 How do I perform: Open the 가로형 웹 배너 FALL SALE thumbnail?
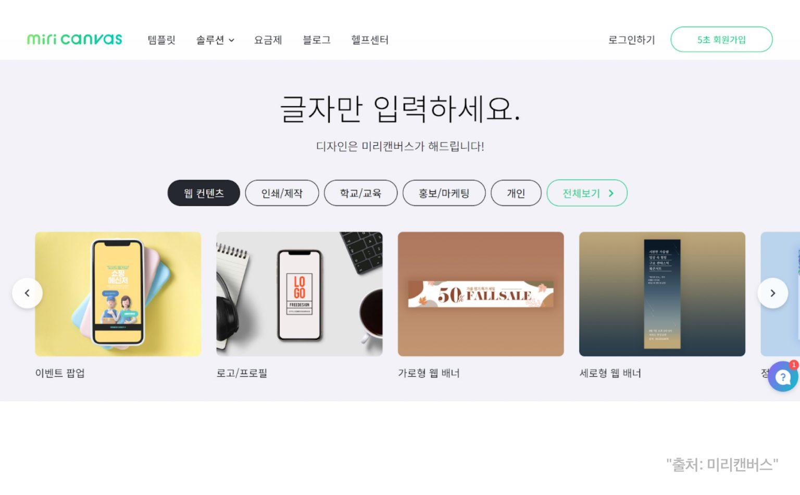pyautogui.click(x=481, y=294)
